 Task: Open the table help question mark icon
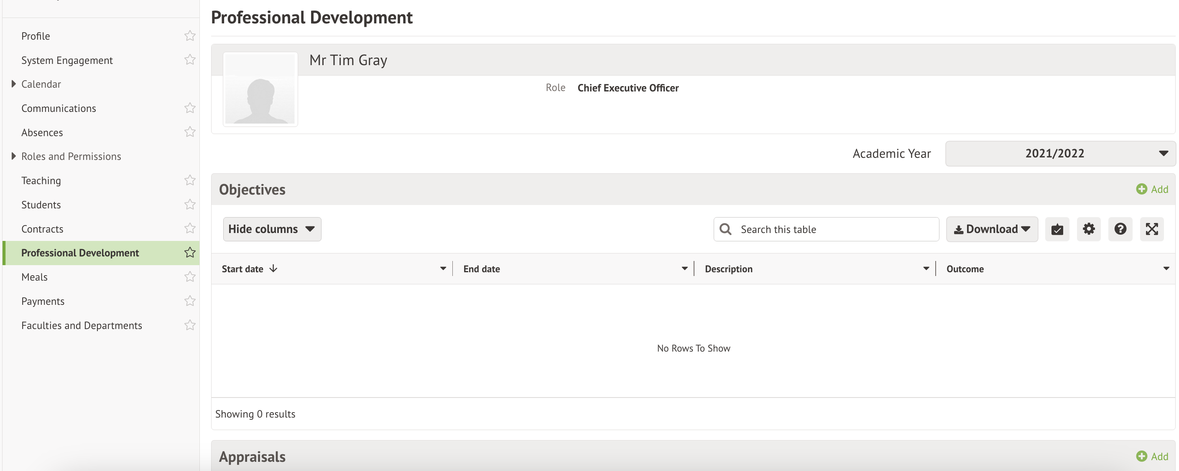tap(1120, 229)
